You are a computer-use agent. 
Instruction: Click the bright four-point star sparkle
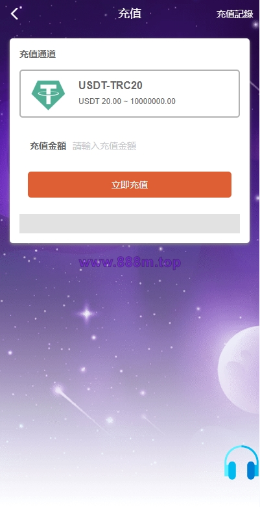point(87,313)
